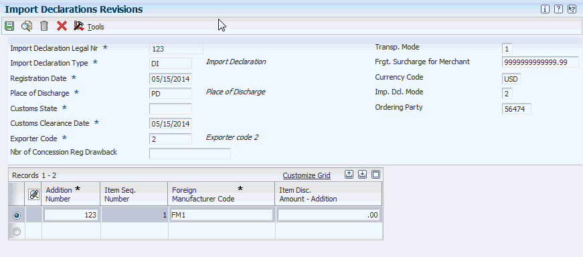Image resolution: width=583 pixels, height=257 pixels.
Task: Open the Customize Grid link
Action: (x=307, y=175)
